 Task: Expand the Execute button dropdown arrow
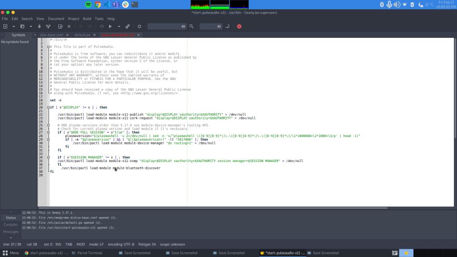point(119,26)
